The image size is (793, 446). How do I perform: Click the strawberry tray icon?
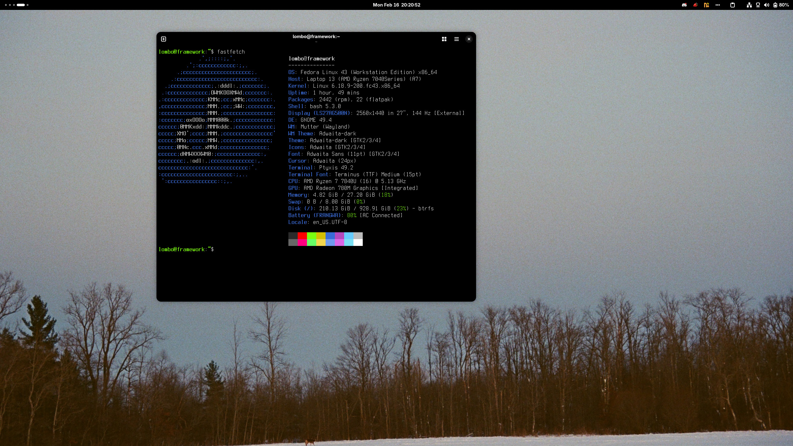point(695,5)
